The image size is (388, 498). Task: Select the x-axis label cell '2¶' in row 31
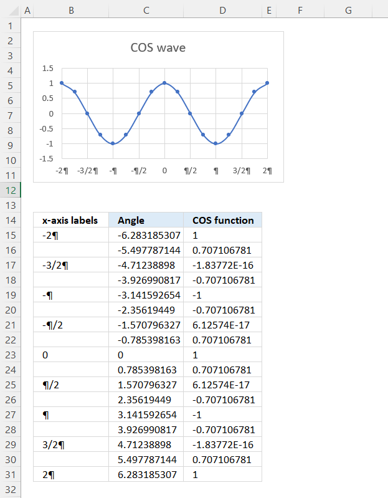(71, 474)
